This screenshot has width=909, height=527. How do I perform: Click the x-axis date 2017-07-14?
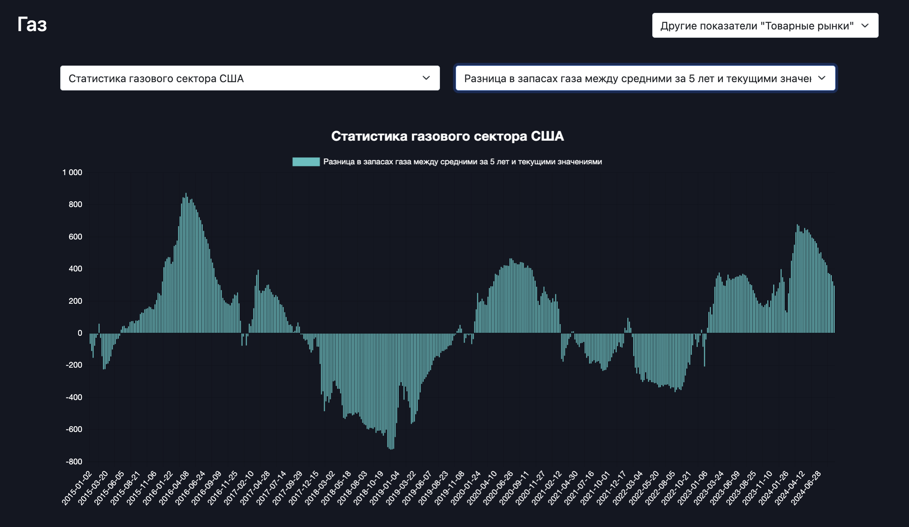[x=271, y=488]
